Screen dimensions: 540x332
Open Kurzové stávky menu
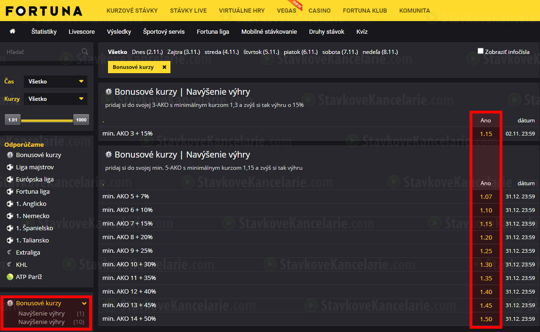tap(132, 11)
